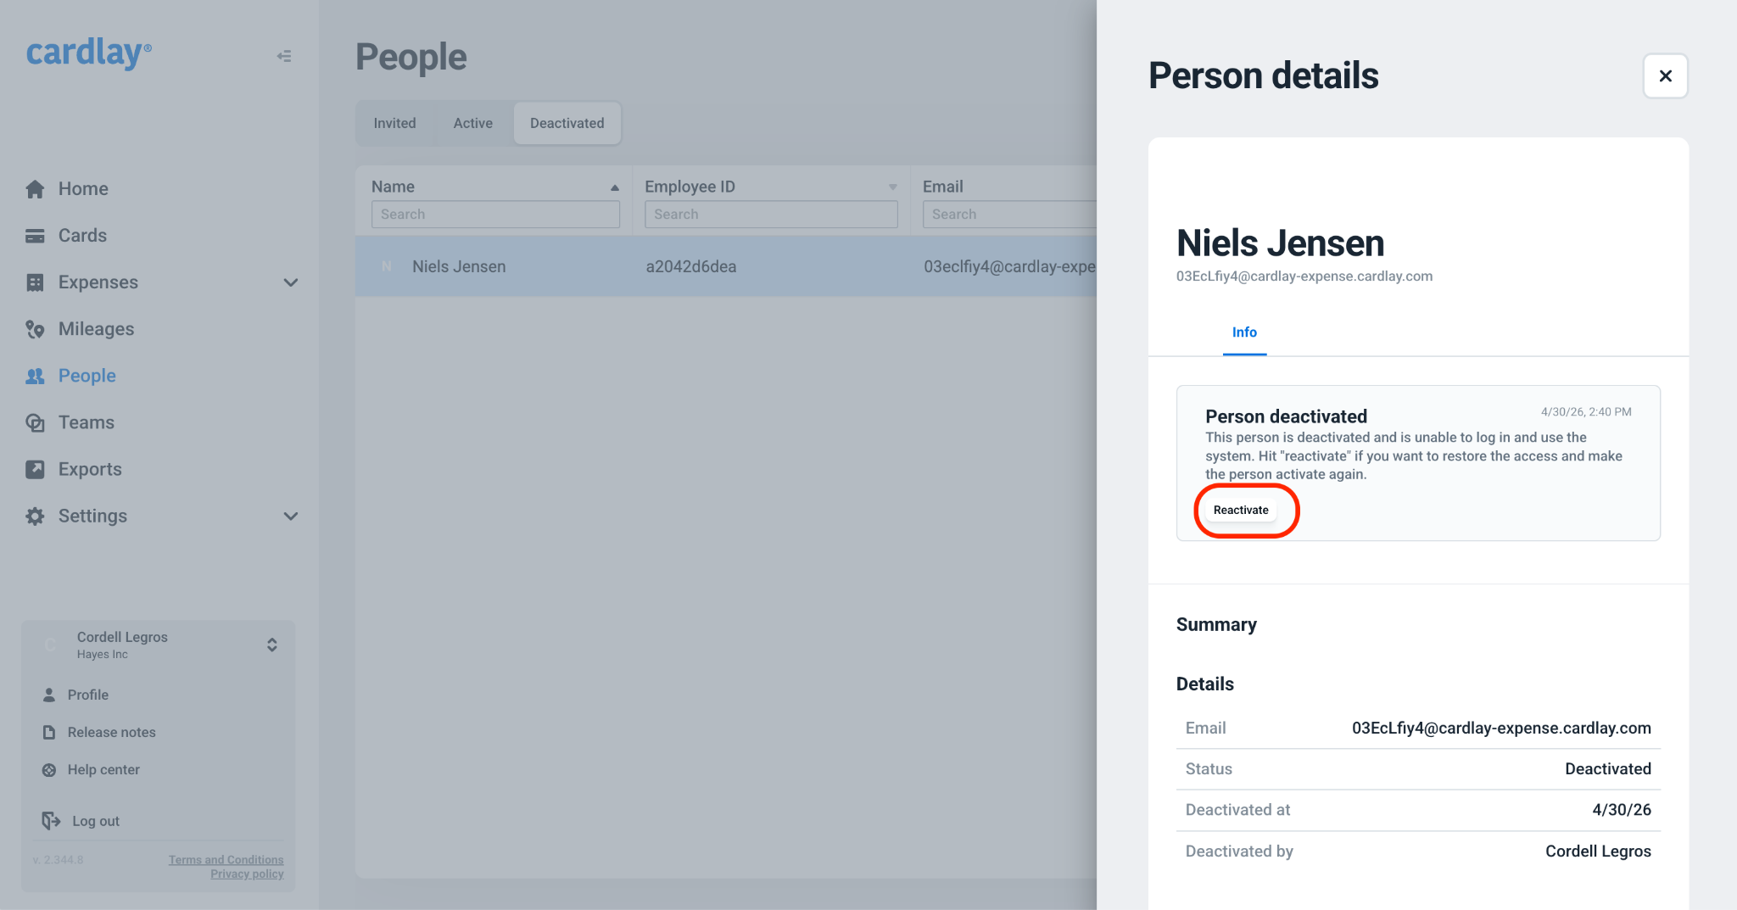Click the Release notes document icon
1737x910 pixels.
[49, 732]
